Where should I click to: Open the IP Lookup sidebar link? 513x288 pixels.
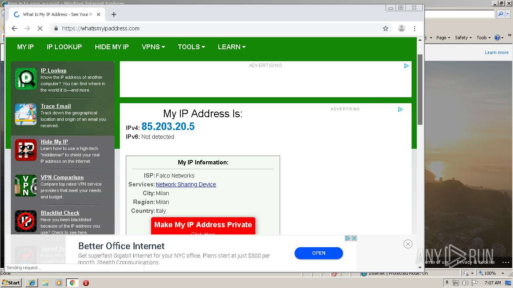(54, 70)
